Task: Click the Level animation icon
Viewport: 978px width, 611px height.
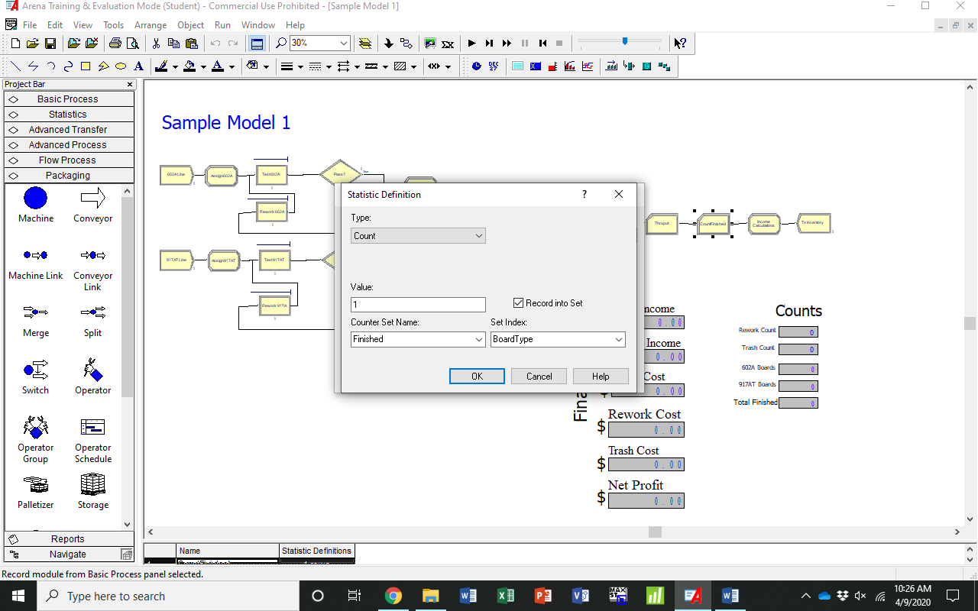Action: click(x=552, y=66)
